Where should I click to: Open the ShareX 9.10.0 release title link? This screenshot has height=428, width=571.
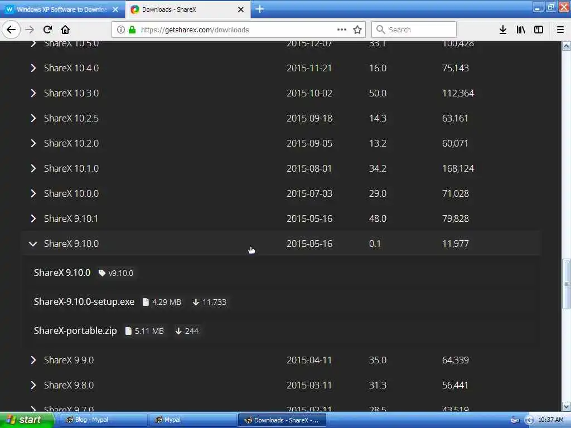point(62,273)
